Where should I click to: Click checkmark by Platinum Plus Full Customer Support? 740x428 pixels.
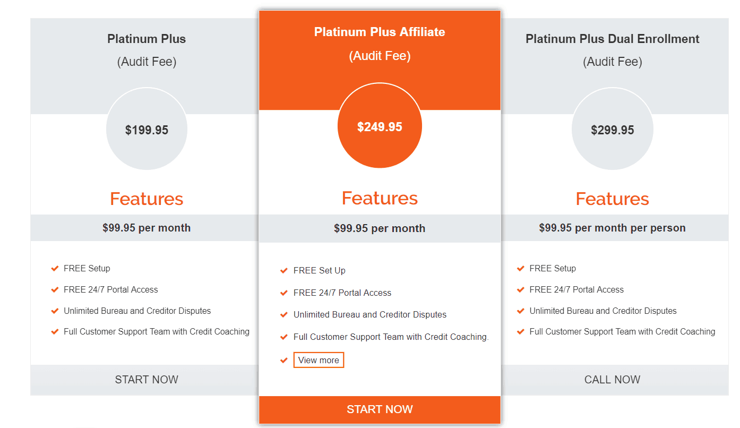click(x=54, y=332)
